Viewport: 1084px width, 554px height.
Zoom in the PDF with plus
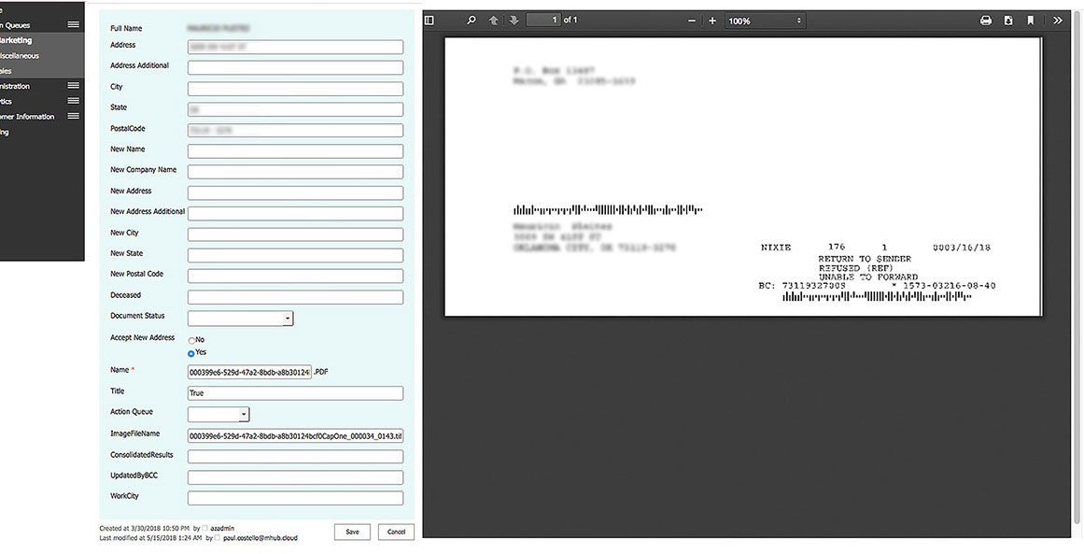[712, 21]
